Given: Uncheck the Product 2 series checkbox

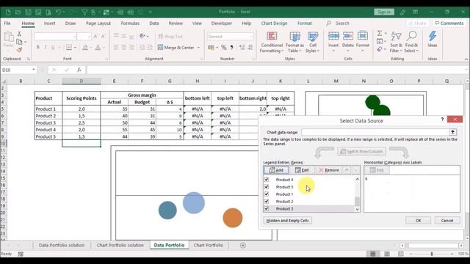Looking at the screenshot, I should [x=267, y=201].
